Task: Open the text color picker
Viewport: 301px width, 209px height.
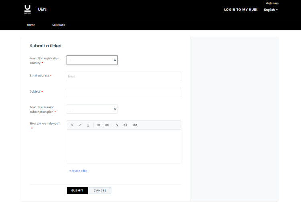Action: (x=117, y=125)
